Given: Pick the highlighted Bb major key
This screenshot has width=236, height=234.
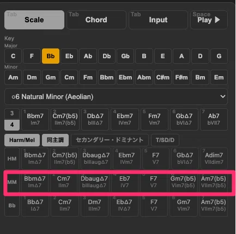Looking at the screenshot, I should [x=51, y=56].
